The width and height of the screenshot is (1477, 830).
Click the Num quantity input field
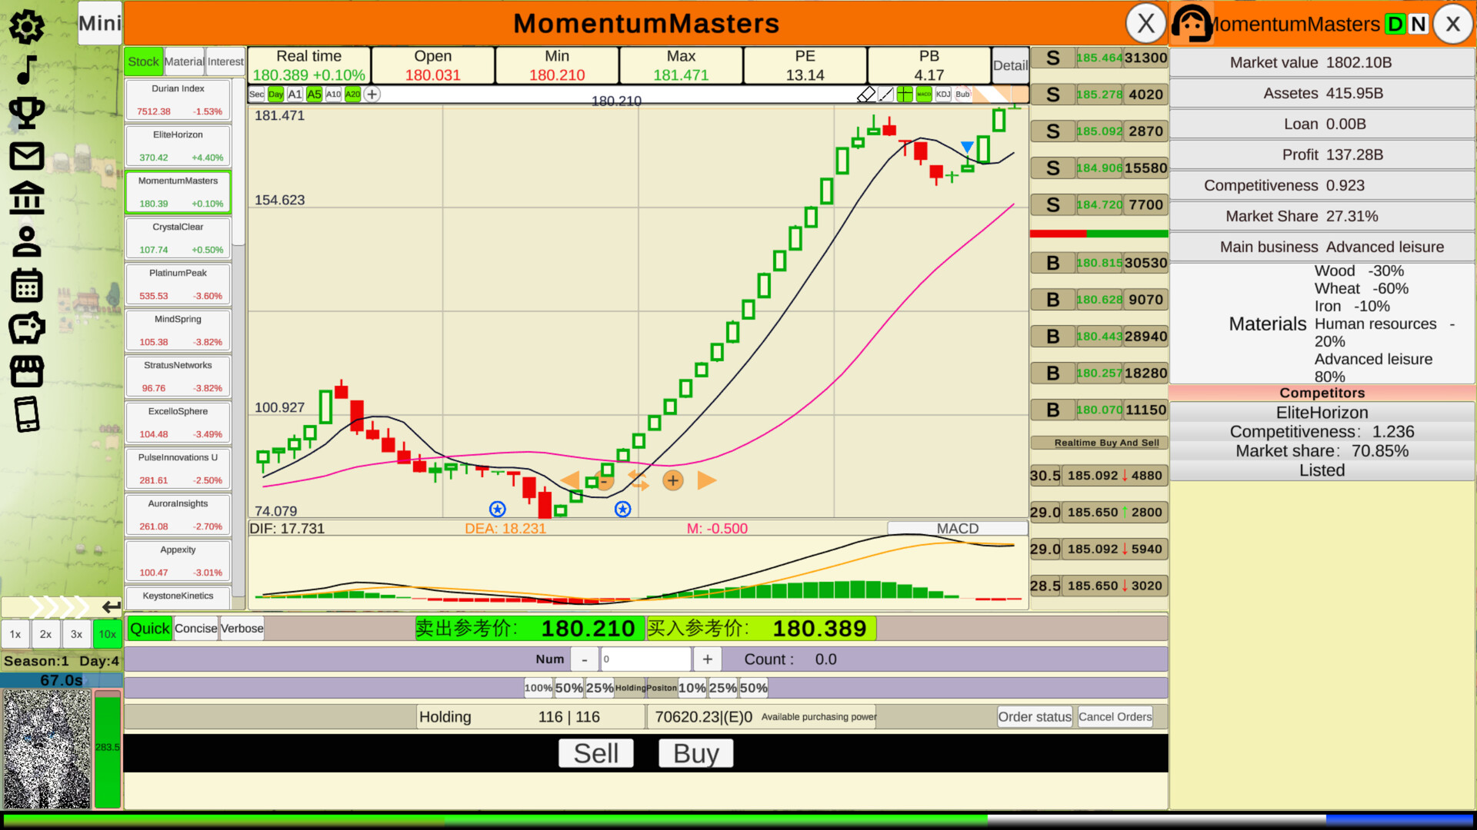(x=645, y=659)
